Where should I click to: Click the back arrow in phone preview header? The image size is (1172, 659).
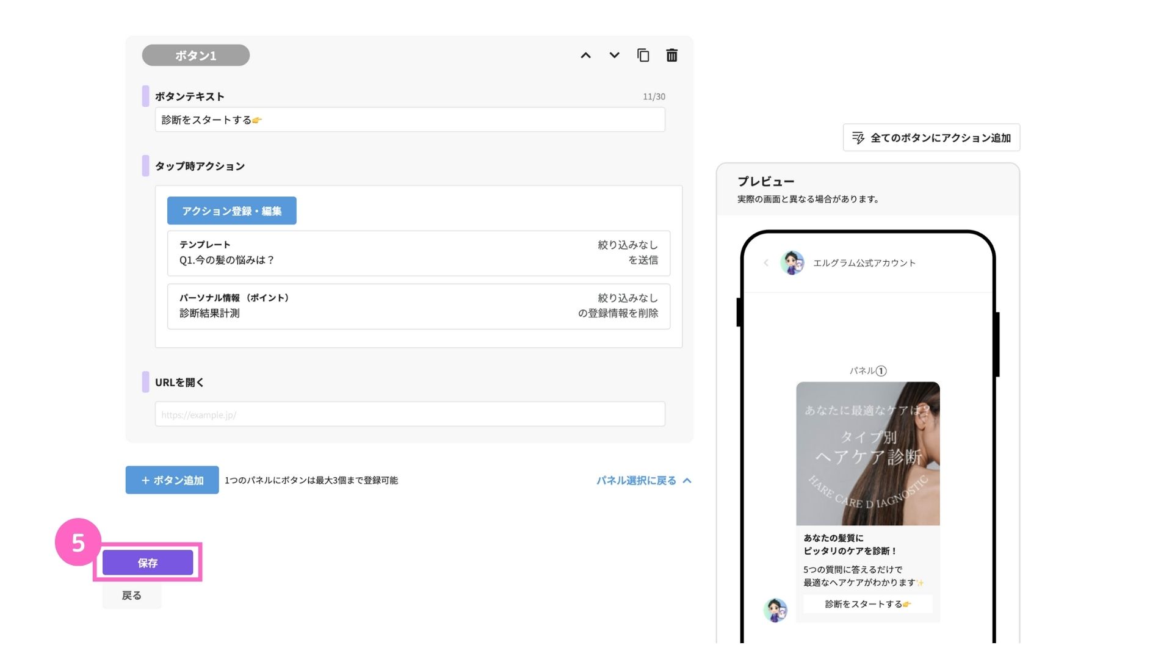click(x=766, y=263)
